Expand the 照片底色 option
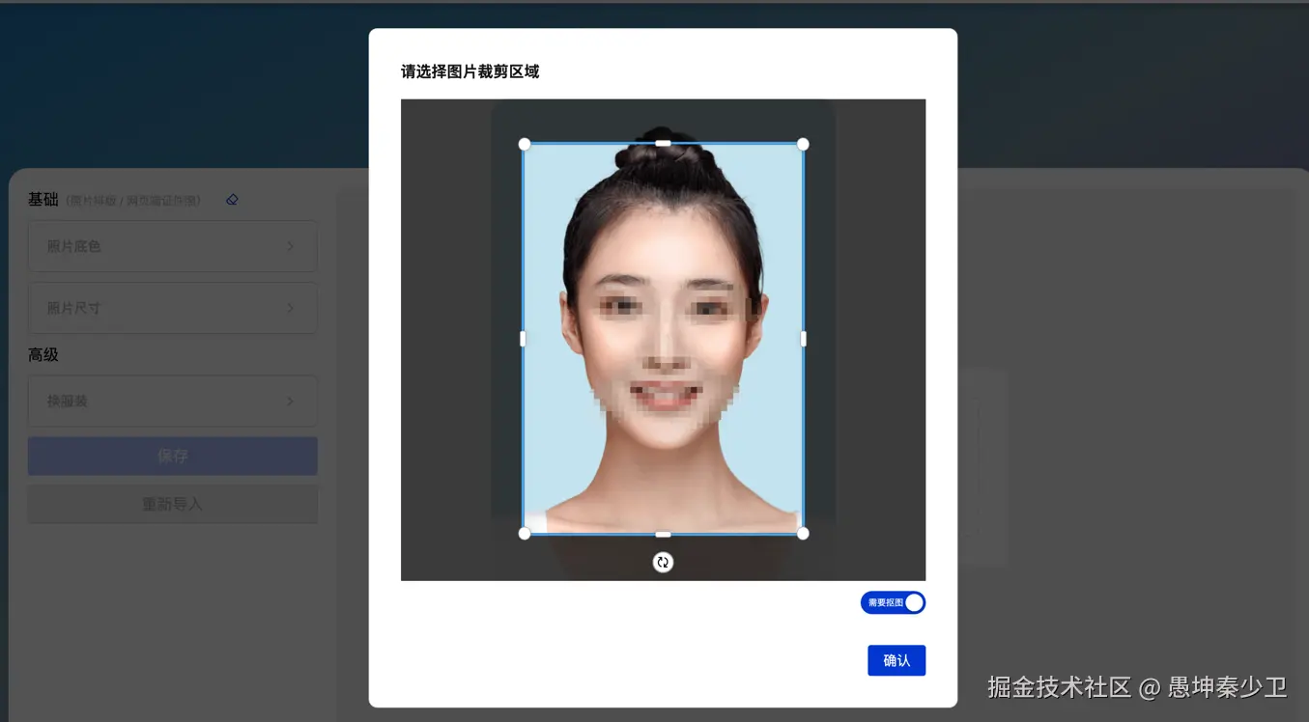 (172, 246)
